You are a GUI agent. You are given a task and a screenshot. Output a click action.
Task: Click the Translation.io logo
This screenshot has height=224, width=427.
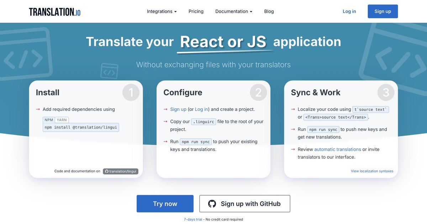pos(54,11)
